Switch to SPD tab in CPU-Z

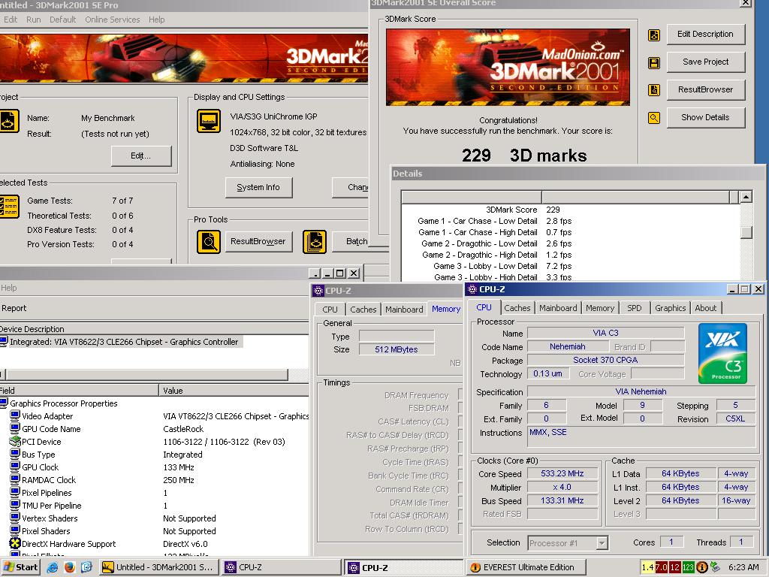pyautogui.click(x=634, y=308)
